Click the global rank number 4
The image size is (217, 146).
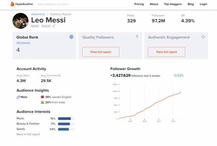18,50
